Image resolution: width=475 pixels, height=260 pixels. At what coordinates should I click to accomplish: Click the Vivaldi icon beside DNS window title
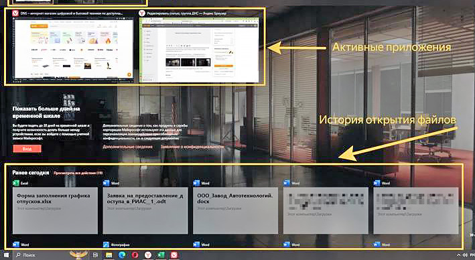click(15, 13)
